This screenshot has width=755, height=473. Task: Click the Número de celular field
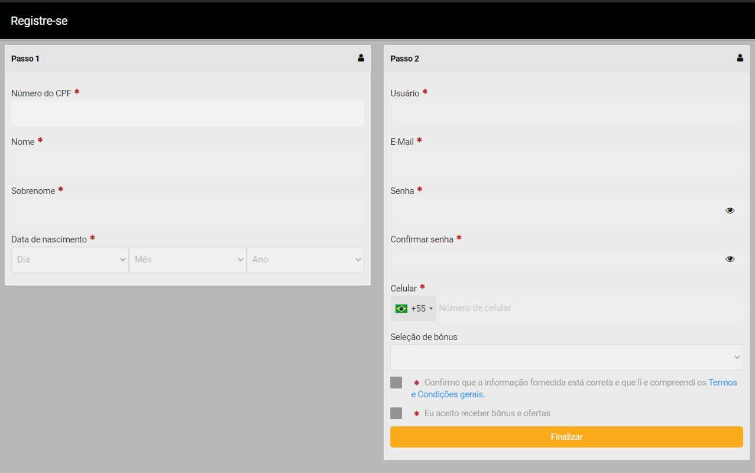(589, 309)
